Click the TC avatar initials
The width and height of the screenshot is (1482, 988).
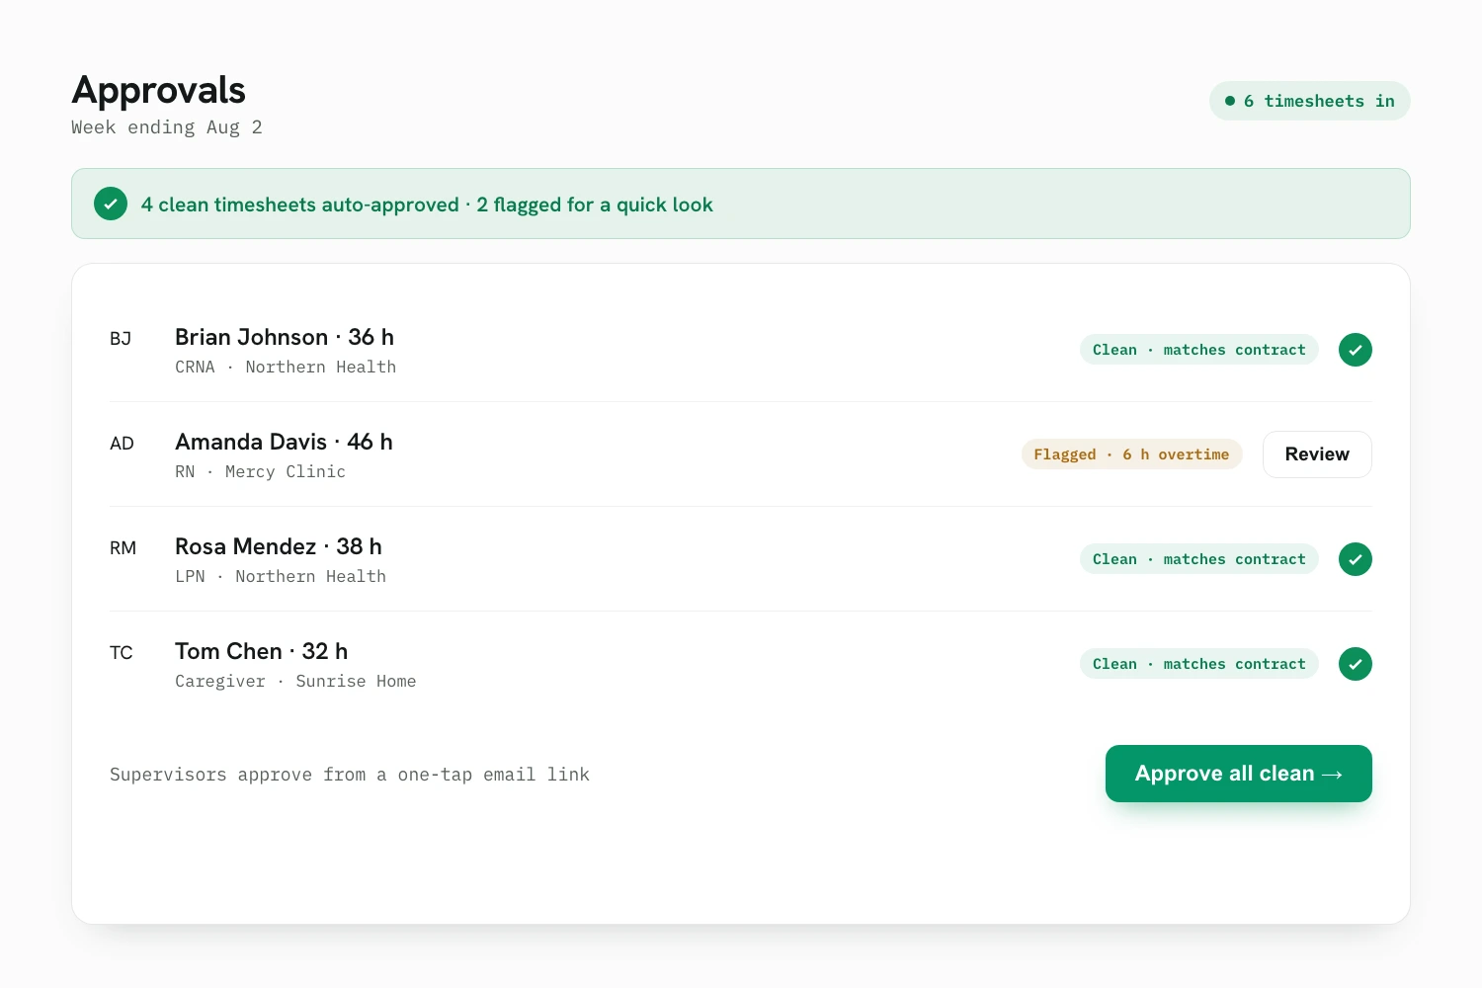click(x=121, y=653)
